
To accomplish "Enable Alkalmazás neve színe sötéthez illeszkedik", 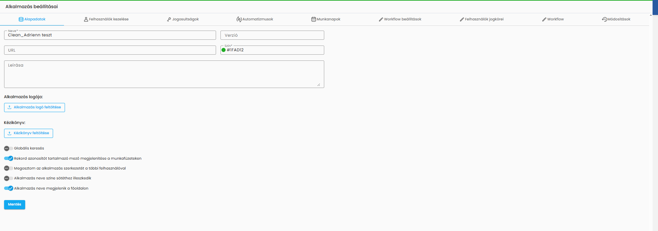I will (x=9, y=178).
